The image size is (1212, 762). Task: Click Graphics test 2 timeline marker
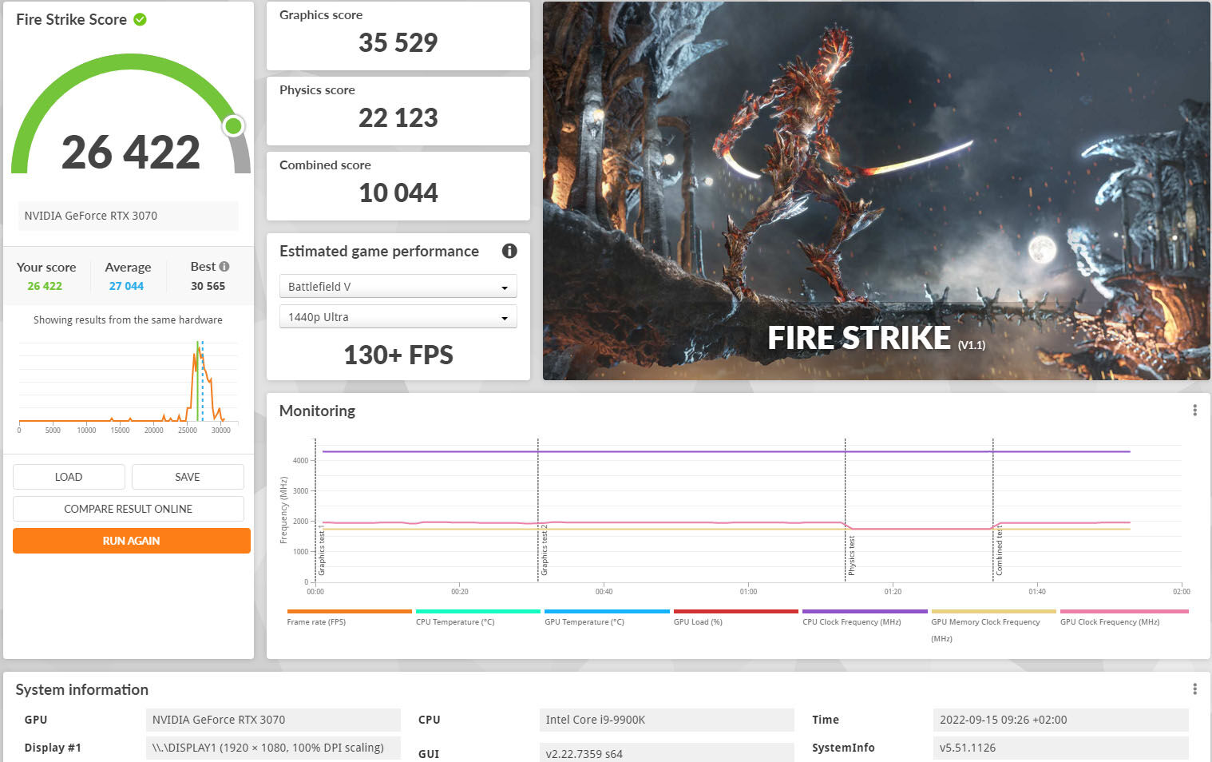(x=545, y=551)
